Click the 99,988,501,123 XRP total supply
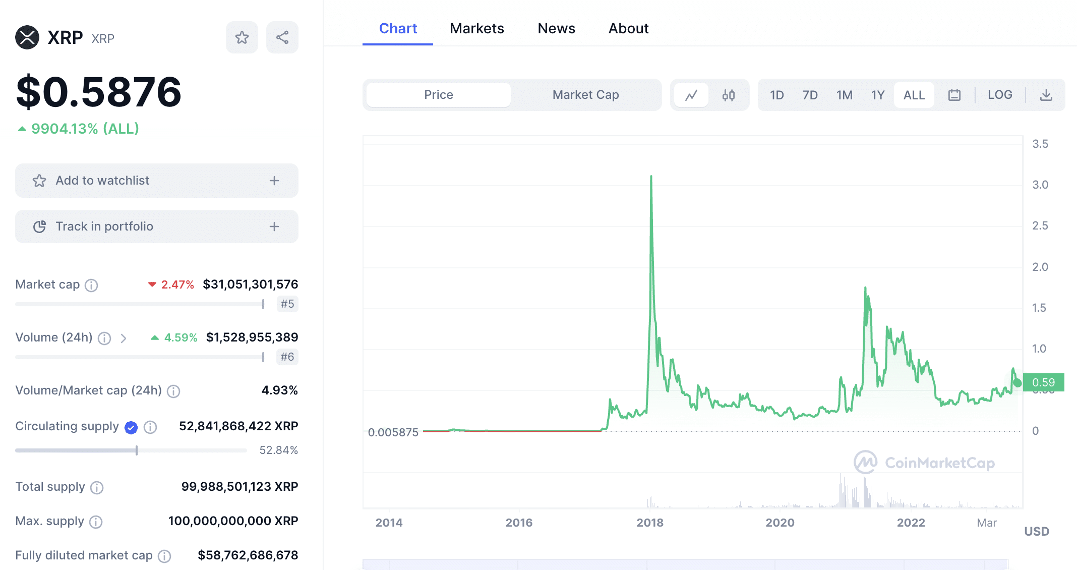Screen dimensions: 1077x570 pyautogui.click(x=240, y=487)
